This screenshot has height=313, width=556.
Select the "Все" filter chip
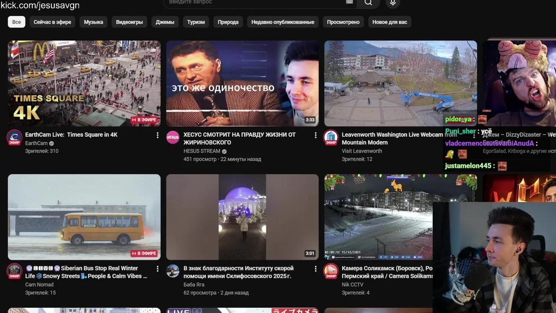point(17,22)
